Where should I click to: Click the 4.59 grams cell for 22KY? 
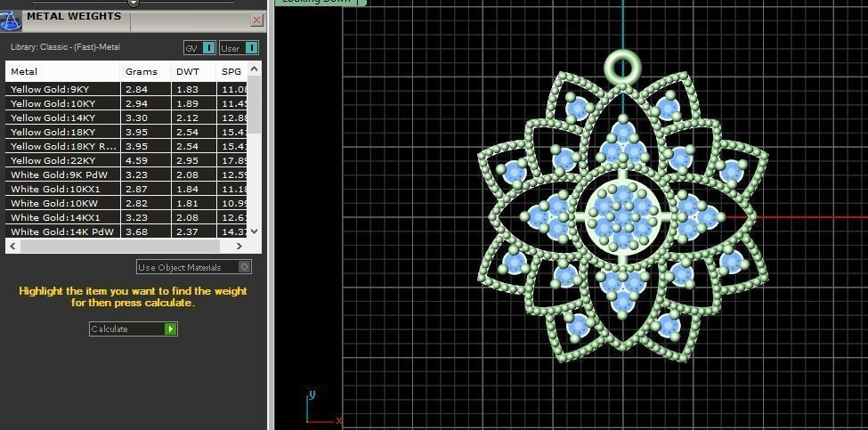coord(146,160)
